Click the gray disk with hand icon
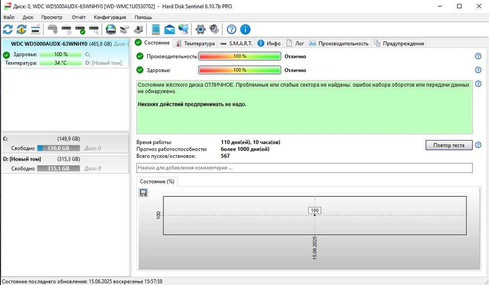 click(53, 29)
